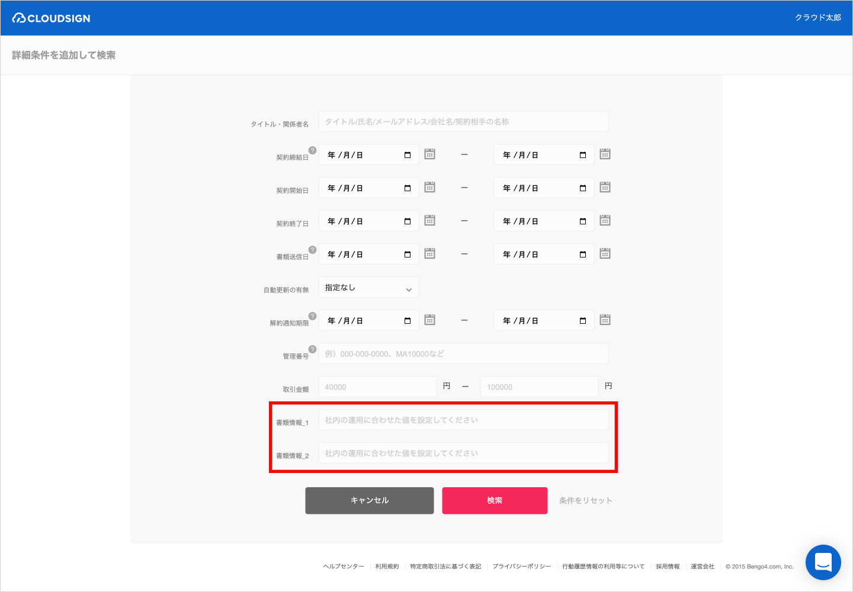Click the 取引金額 maximum amount field
The width and height of the screenshot is (853, 592).
pos(539,387)
